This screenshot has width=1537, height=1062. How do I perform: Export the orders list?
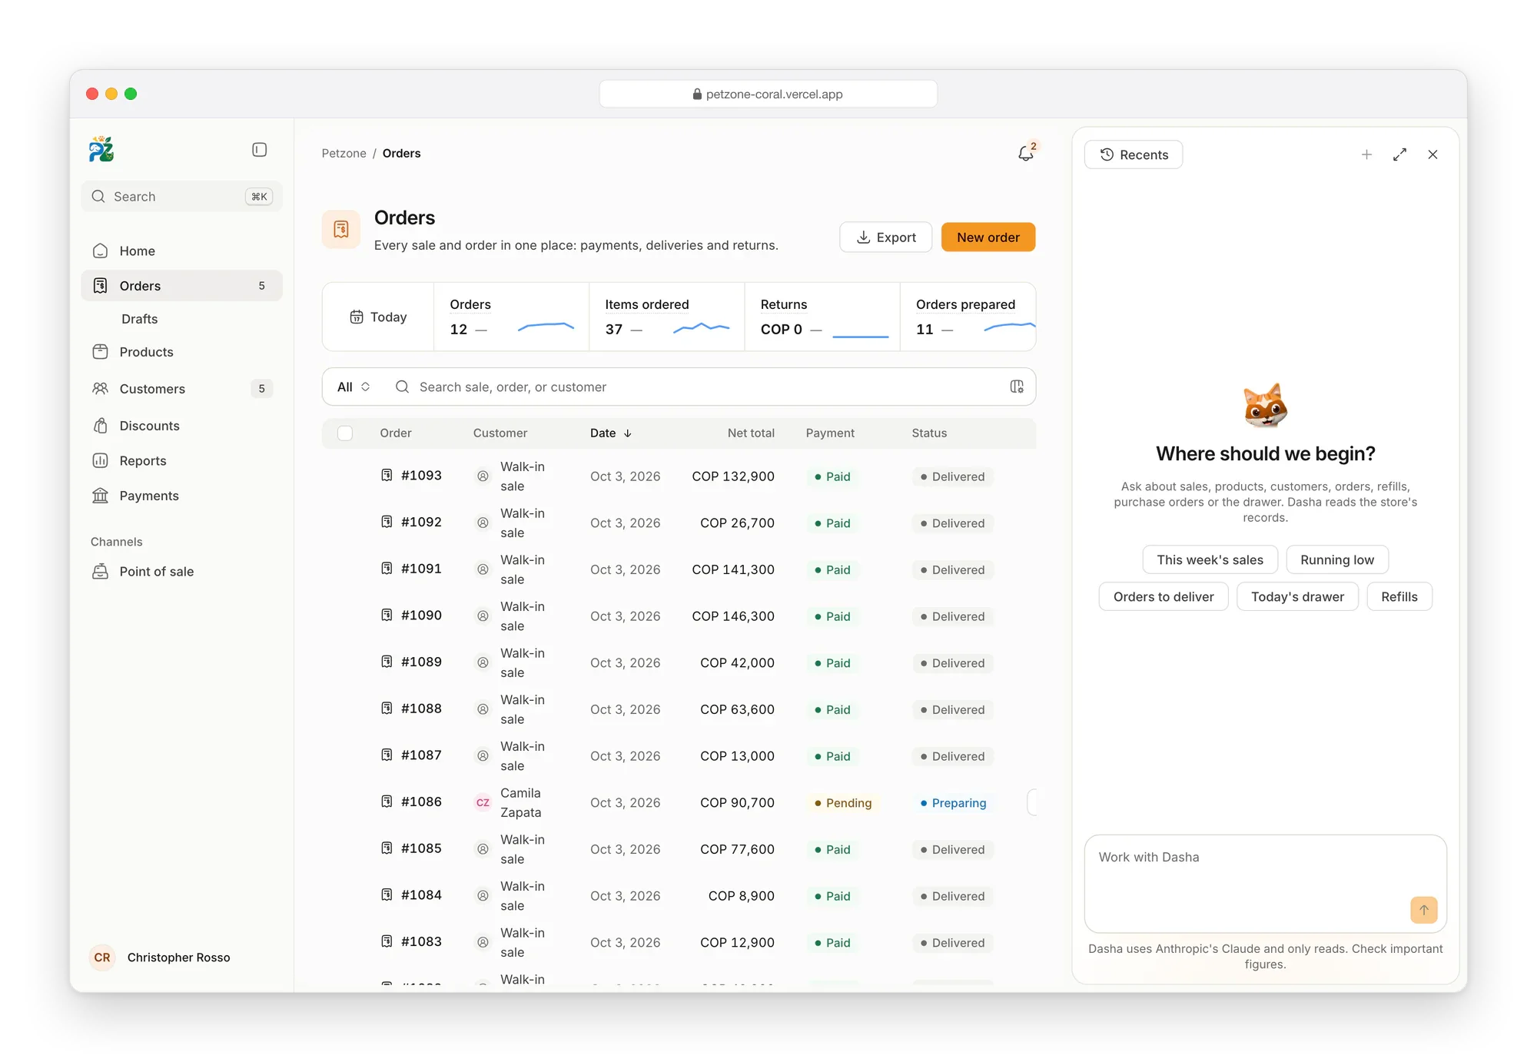[x=885, y=237]
